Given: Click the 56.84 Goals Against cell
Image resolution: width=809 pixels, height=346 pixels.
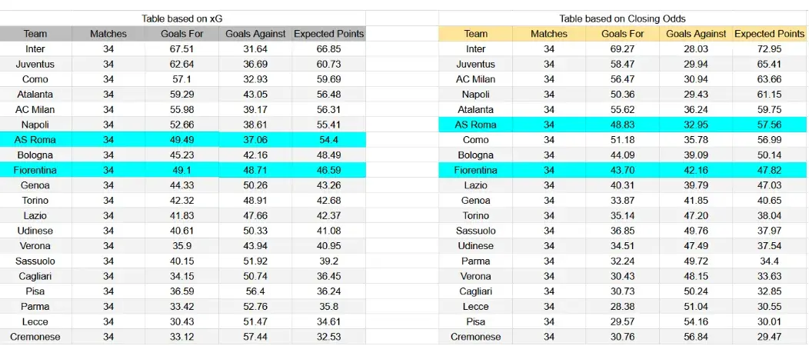Looking at the screenshot, I should [x=696, y=337].
